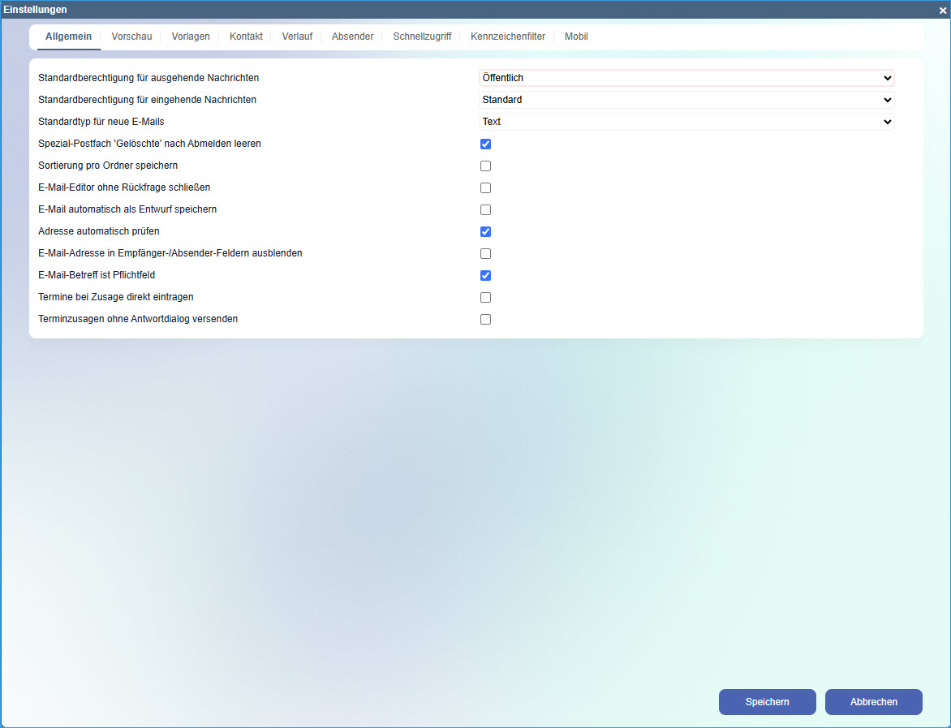Select the Mobil tab

tap(576, 37)
